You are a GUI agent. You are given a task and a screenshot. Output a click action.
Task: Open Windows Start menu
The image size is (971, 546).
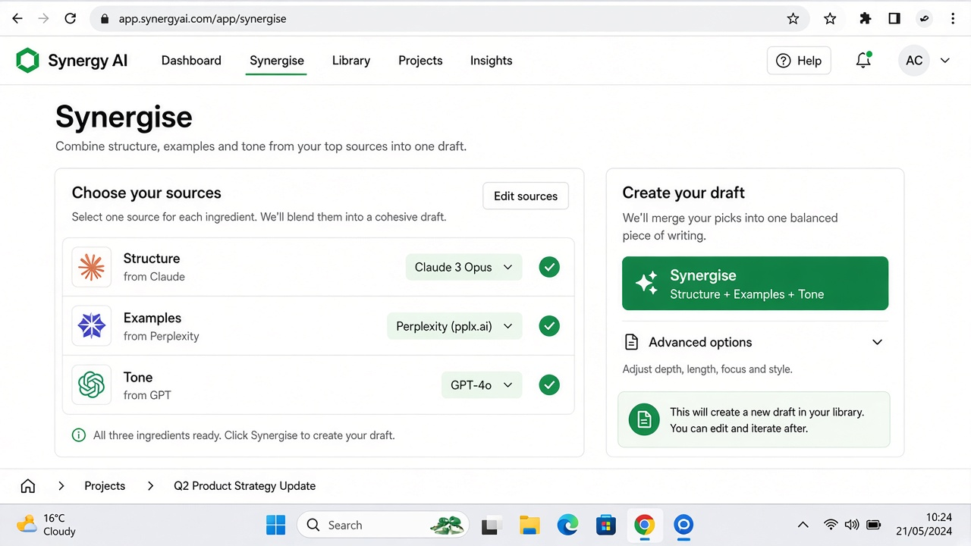(x=276, y=525)
